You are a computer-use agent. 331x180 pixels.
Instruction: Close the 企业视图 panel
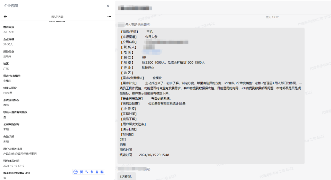(x=108, y=6)
